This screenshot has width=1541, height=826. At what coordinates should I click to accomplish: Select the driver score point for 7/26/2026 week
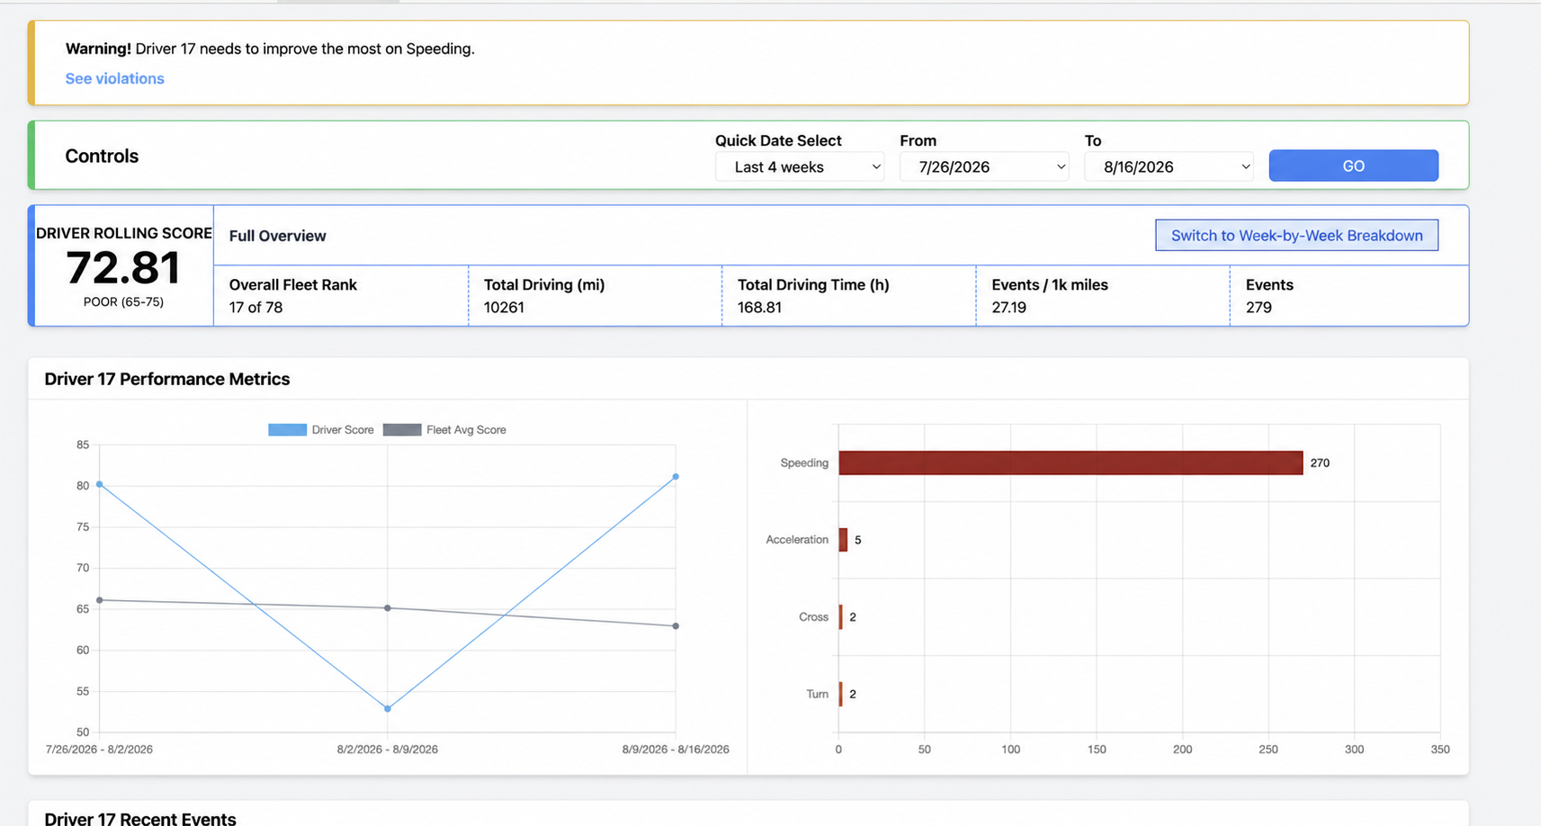click(99, 484)
